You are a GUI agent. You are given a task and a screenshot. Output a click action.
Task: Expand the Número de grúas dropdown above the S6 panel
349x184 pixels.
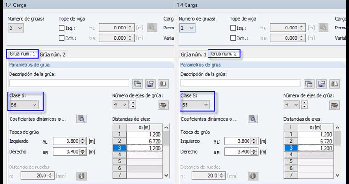16,28
